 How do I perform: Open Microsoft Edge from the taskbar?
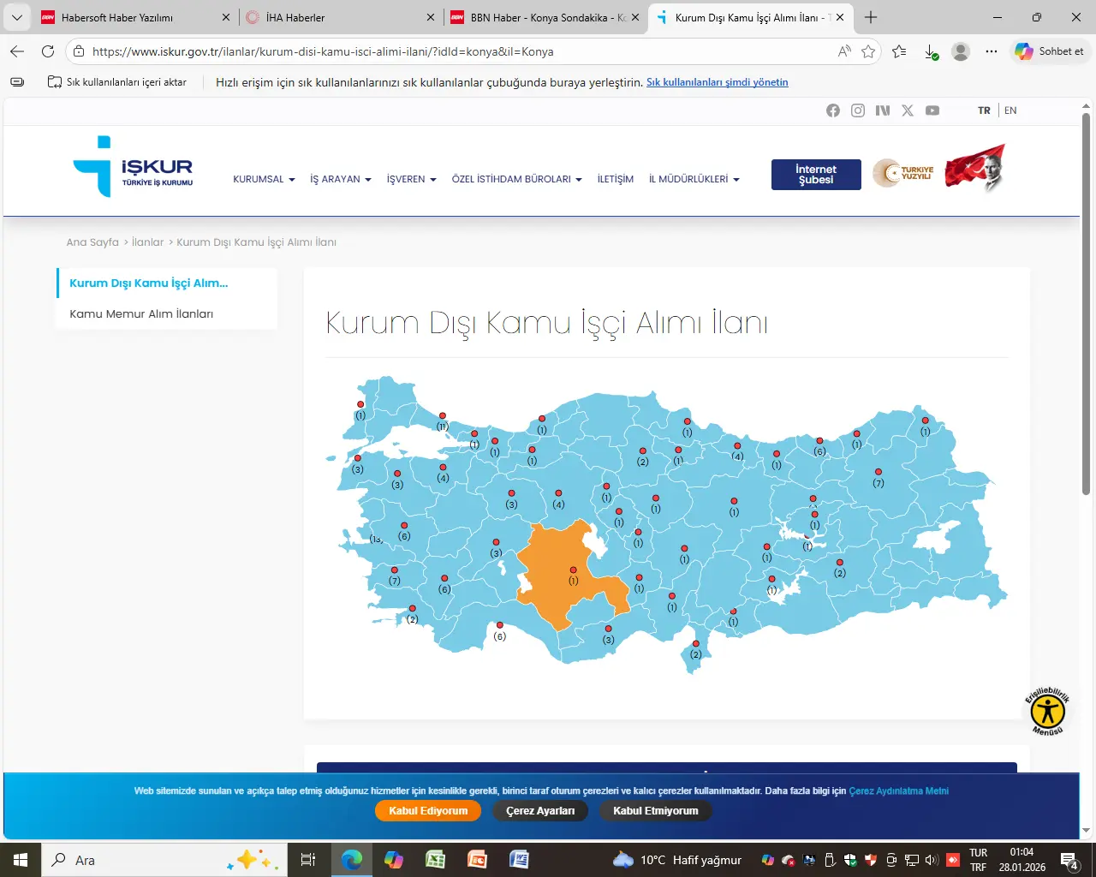pyautogui.click(x=352, y=860)
